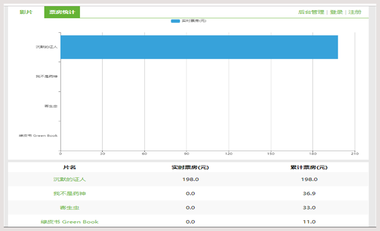Image resolution: width=380 pixels, height=231 pixels.
Task: Click the 0.0 real-time cell for 寄生虫
Action: (190, 208)
